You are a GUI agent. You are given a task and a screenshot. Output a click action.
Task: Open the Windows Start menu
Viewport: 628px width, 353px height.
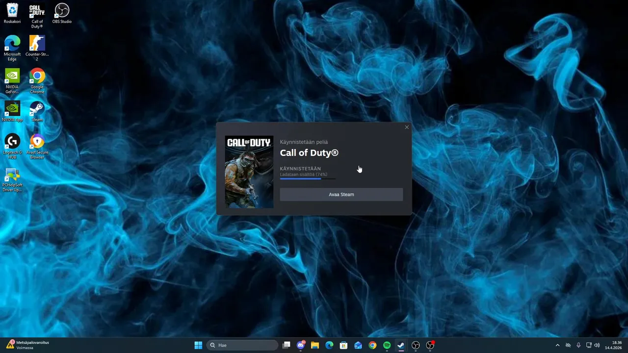198,345
